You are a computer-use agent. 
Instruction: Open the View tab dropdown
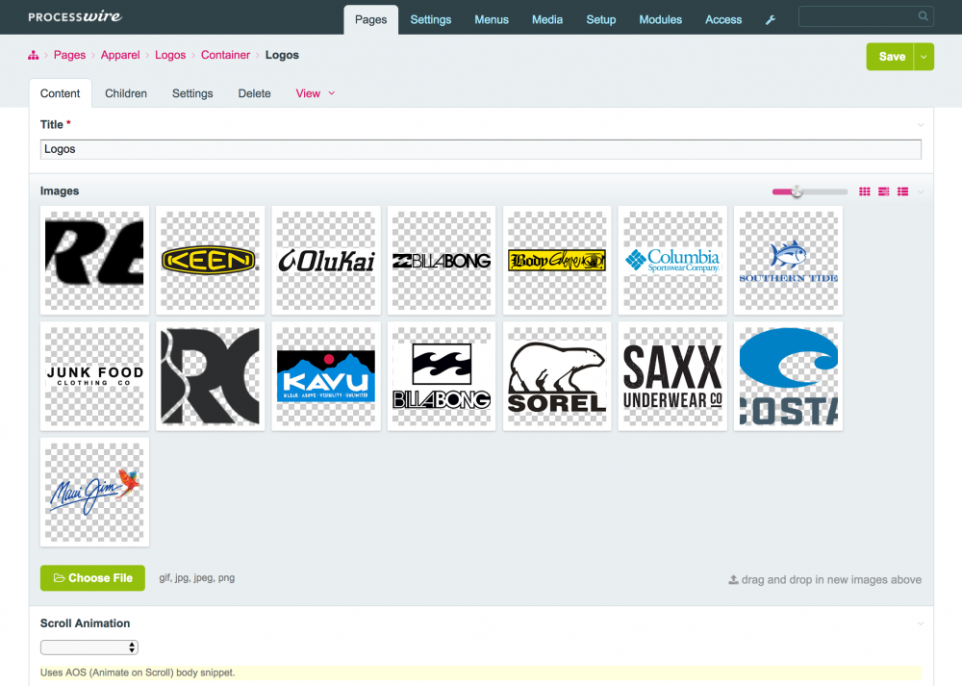(315, 93)
